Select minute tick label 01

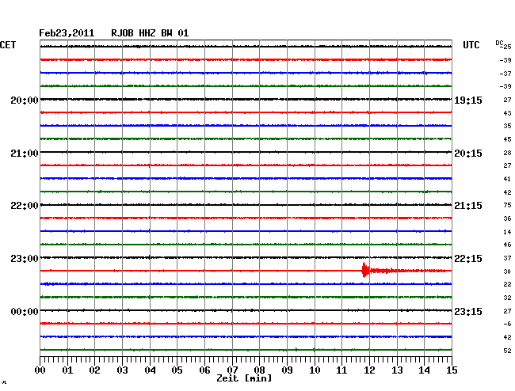click(x=67, y=370)
